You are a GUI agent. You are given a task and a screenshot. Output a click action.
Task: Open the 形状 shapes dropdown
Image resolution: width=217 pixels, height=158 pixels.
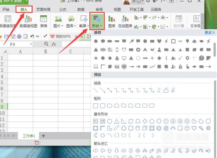coord(97,21)
